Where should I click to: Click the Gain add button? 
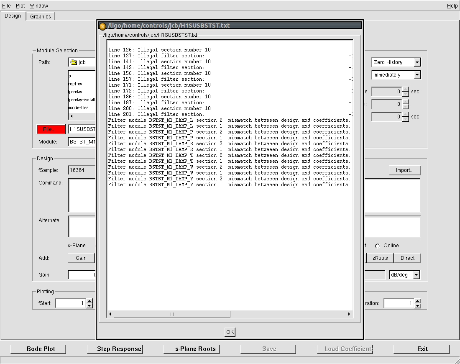tap(81, 258)
